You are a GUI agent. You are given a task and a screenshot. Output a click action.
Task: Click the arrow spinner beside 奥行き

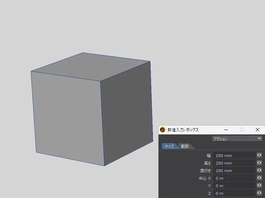tap(259, 170)
